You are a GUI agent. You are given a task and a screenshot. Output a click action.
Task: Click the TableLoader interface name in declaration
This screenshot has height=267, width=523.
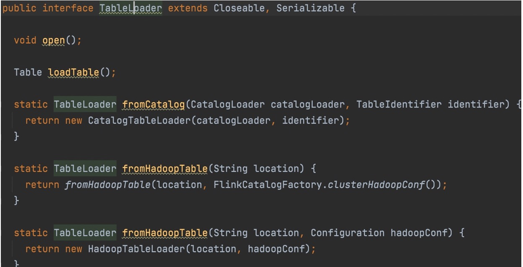coord(131,8)
